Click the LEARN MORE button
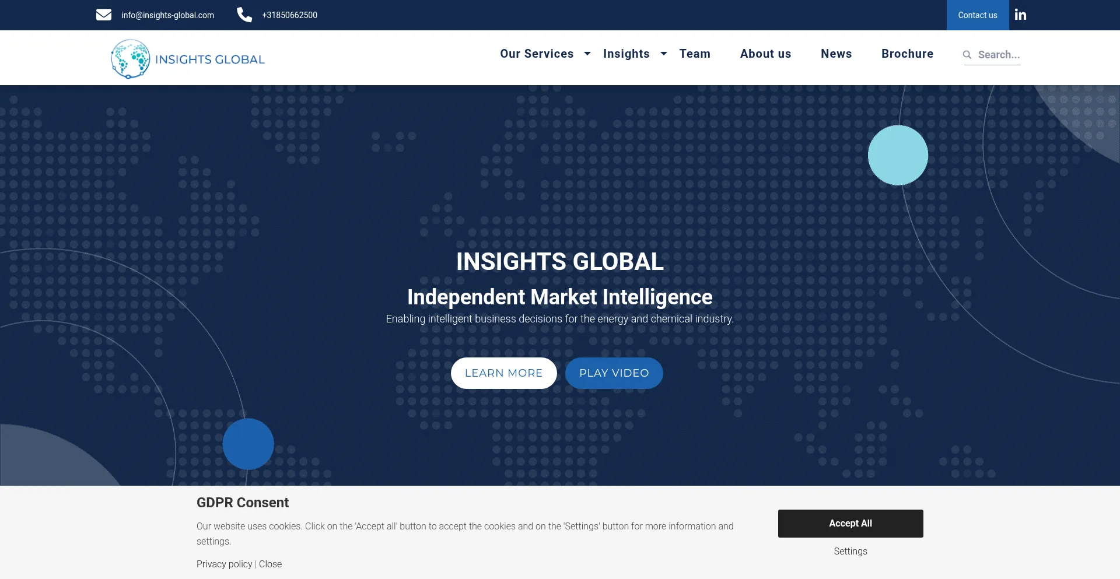Screen dimensions: 1120x579 pyautogui.click(x=503, y=373)
